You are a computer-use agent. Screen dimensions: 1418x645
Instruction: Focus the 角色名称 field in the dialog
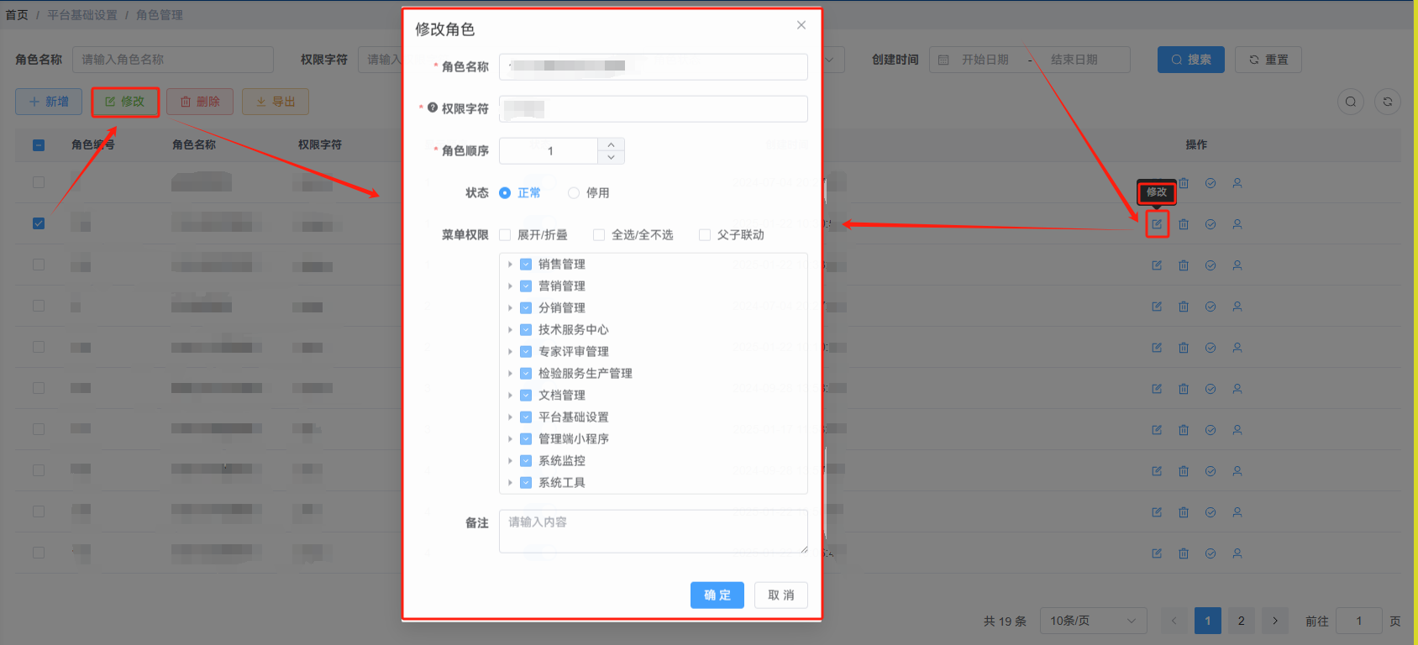654,66
